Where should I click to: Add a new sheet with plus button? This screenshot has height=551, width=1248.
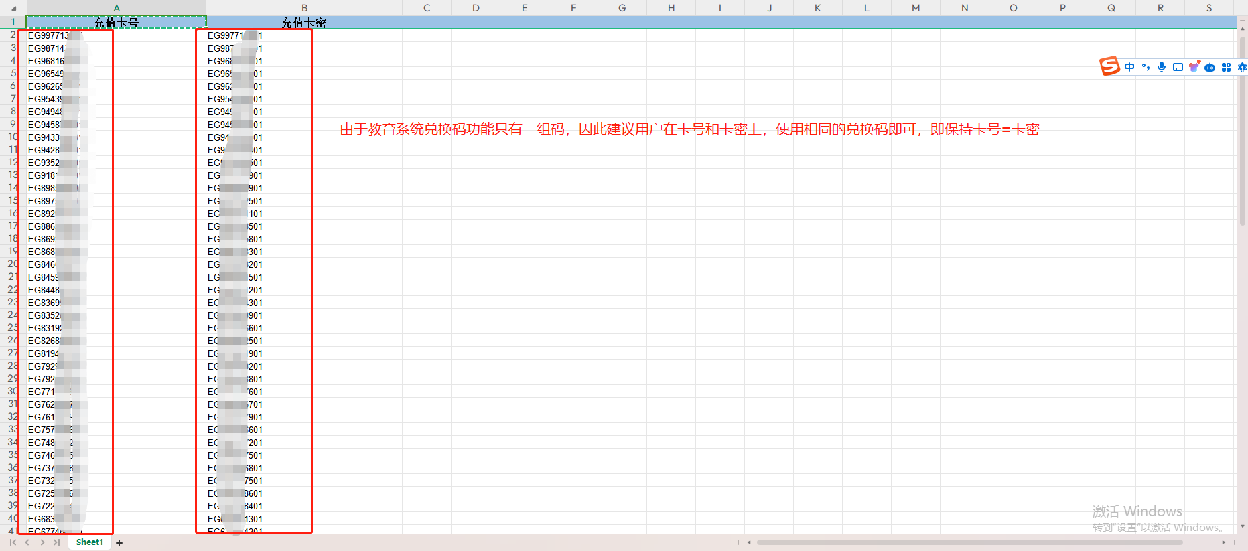(119, 543)
